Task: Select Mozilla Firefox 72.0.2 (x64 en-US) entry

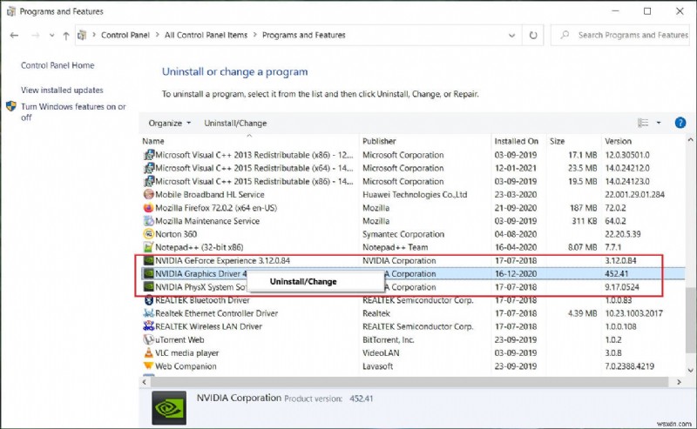Action: pos(216,208)
